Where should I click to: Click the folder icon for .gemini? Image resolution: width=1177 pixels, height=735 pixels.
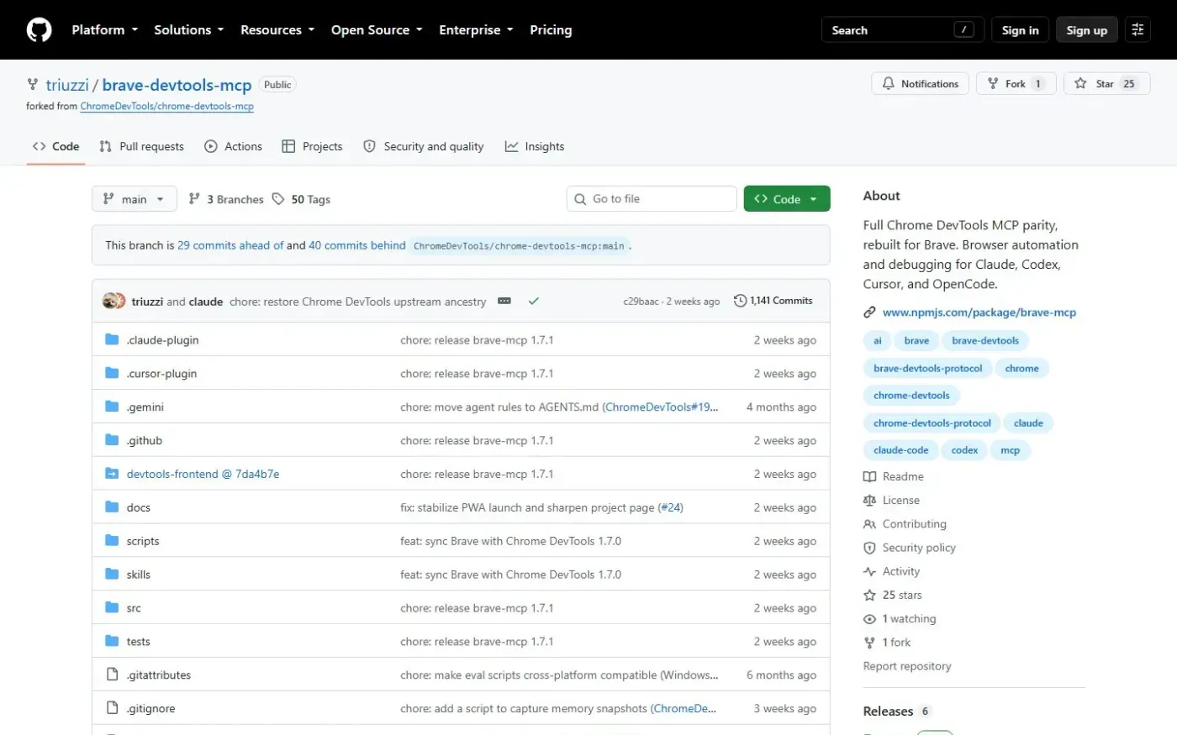tap(112, 407)
